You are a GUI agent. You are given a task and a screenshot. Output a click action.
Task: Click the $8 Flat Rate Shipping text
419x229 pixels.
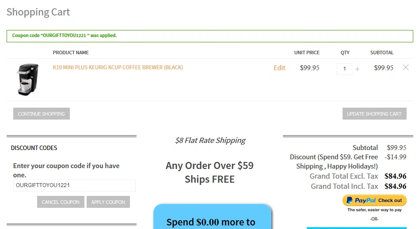click(210, 140)
